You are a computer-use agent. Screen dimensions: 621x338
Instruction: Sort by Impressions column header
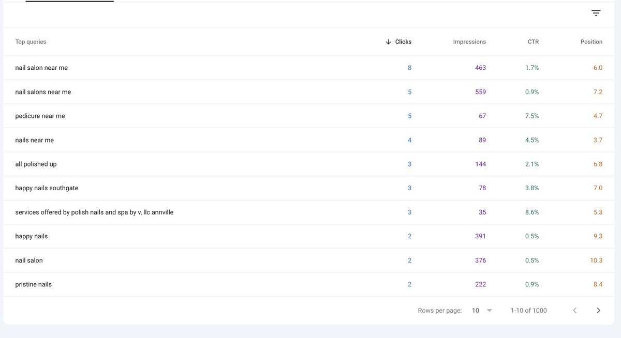469,42
